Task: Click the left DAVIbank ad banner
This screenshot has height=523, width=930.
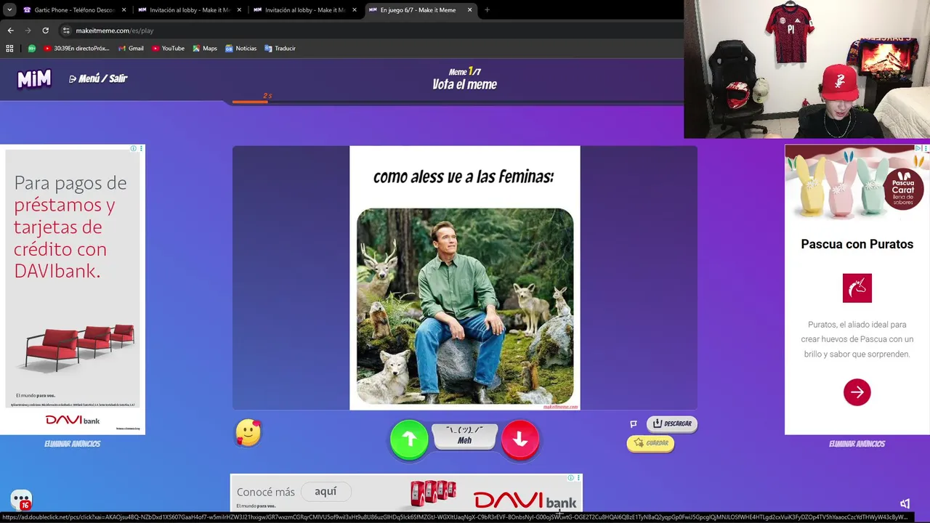Action: (73, 291)
